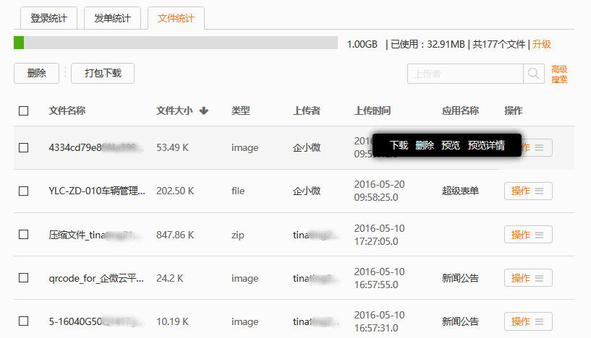Click the 共177个文件 count text
The width and height of the screenshot is (591, 338).
coord(499,44)
